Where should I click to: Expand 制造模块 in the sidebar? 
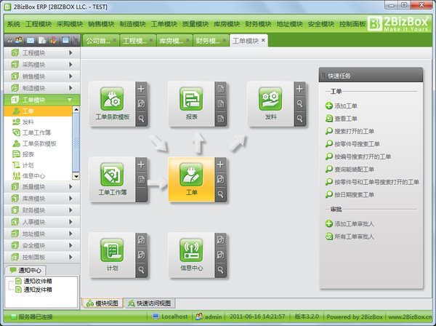[x=42, y=88]
